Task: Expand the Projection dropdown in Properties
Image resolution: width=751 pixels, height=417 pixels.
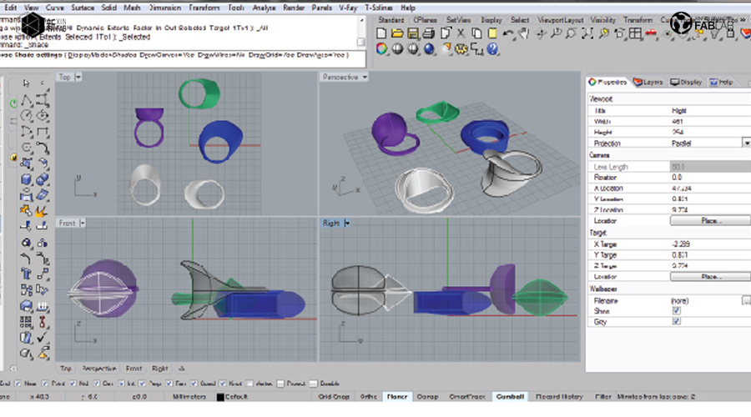Action: click(x=745, y=143)
